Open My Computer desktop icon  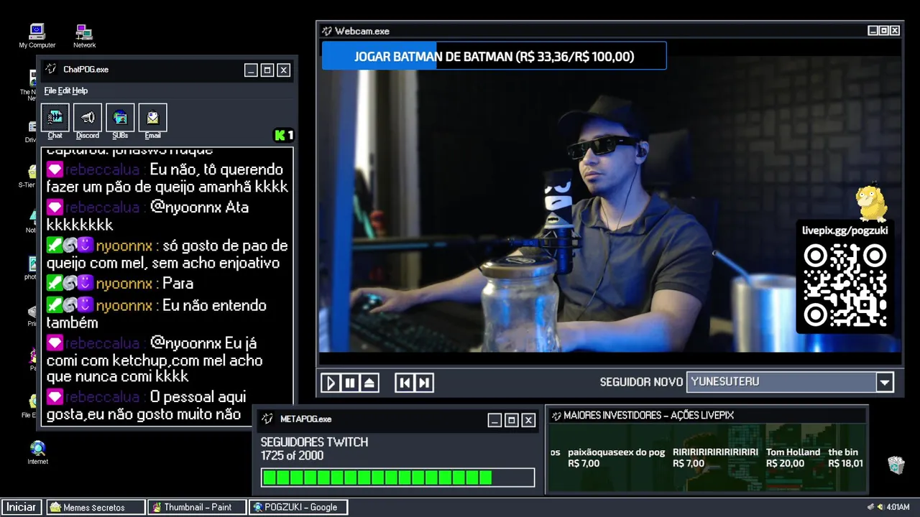[x=37, y=35]
